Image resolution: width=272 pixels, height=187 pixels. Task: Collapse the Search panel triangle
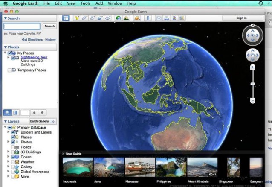pyautogui.click(x=6, y=18)
